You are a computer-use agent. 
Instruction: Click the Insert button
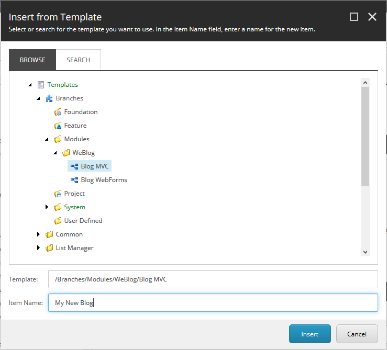pos(309,334)
